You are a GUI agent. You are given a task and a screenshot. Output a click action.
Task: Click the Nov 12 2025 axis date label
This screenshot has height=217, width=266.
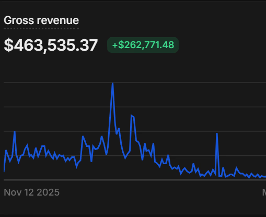(x=32, y=192)
